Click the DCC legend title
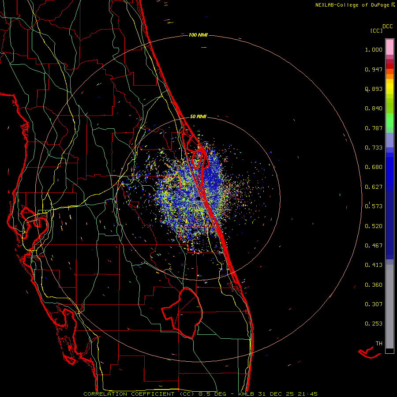 [x=387, y=26]
